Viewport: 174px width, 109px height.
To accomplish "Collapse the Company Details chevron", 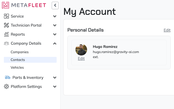I will (55, 43).
